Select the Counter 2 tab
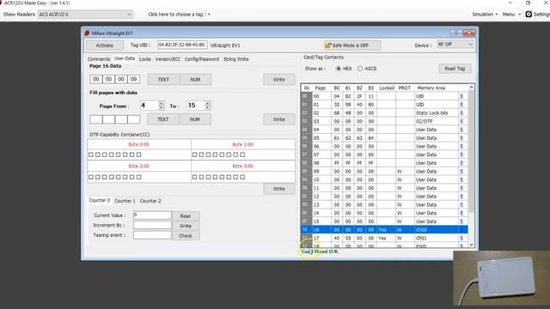The width and height of the screenshot is (550, 309). tap(150, 201)
